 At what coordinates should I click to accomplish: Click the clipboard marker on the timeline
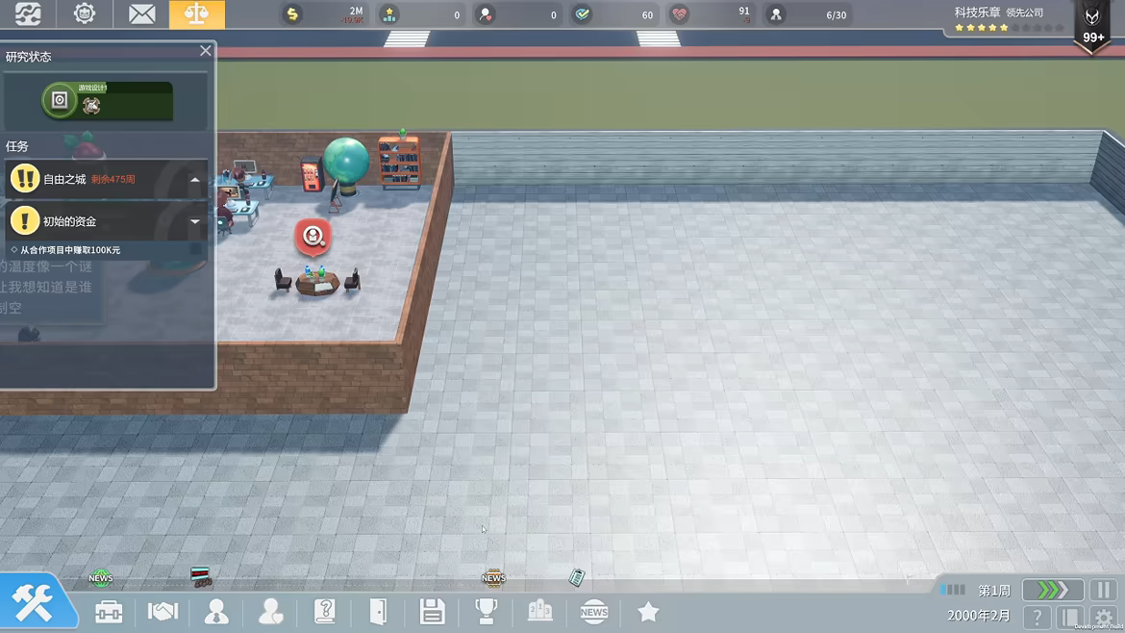tap(577, 577)
